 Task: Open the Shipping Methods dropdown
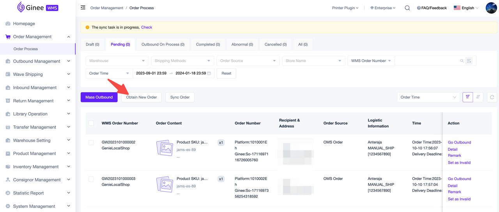[182, 61]
